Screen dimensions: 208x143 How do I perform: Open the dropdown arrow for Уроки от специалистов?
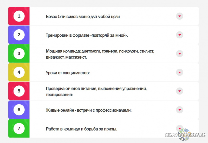179,72
